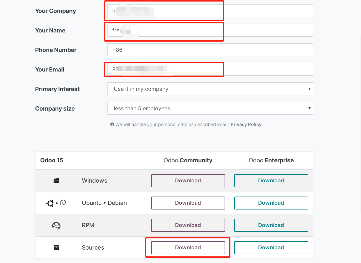Image resolution: width=361 pixels, height=263 pixels.
Task: Click the info icon beside privacy notice
Action: 112,125
